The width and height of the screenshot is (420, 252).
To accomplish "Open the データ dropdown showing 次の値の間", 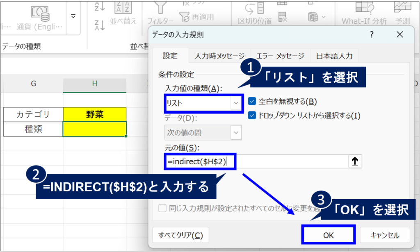I will pyautogui.click(x=236, y=132).
